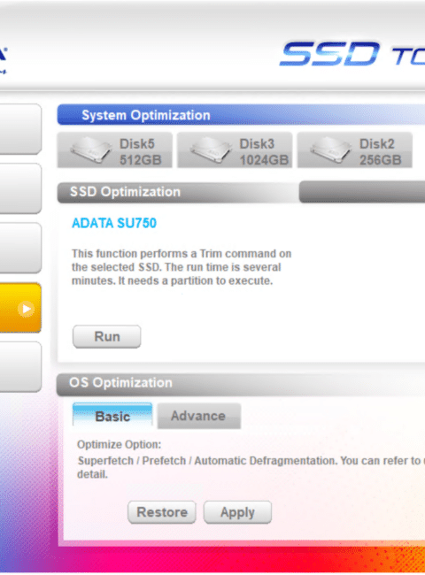425x575 pixels.
Task: Select the Disk5 512GB drive
Action: coord(115,150)
